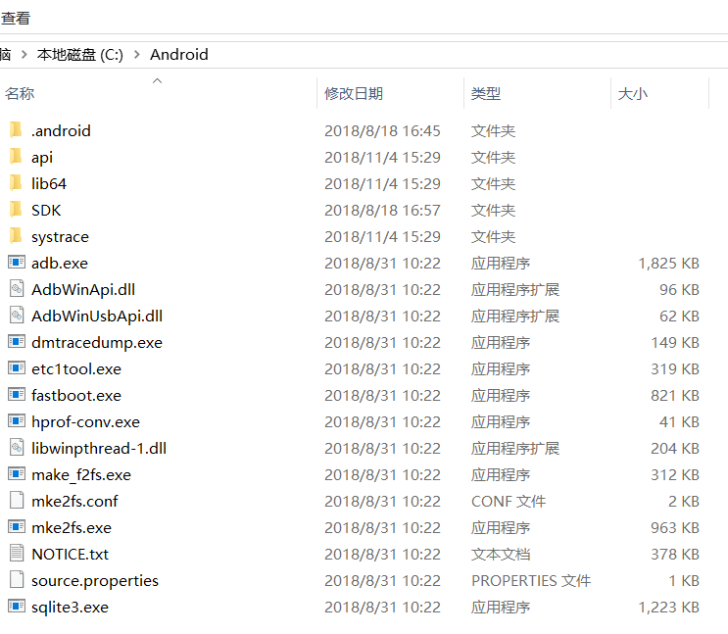The height and width of the screenshot is (634, 728).
Task: Select the .android folder icon
Action: [16, 129]
